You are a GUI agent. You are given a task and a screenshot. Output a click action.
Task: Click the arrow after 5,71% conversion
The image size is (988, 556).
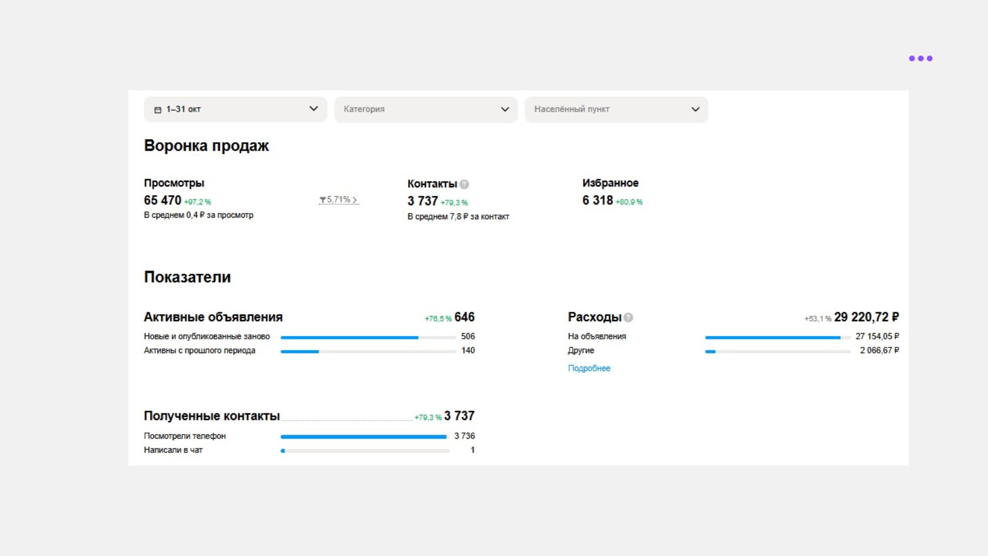(x=355, y=200)
